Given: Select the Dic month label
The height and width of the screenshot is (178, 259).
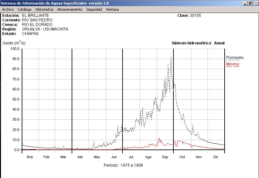Looking at the screenshot, I should click(216, 157).
